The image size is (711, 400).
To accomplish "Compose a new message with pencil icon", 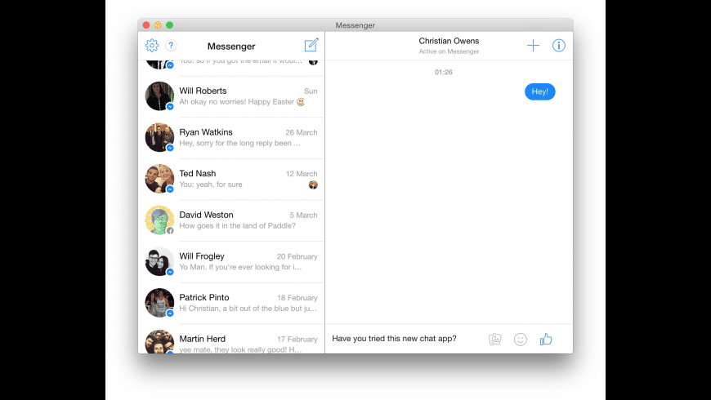I will click(x=311, y=45).
